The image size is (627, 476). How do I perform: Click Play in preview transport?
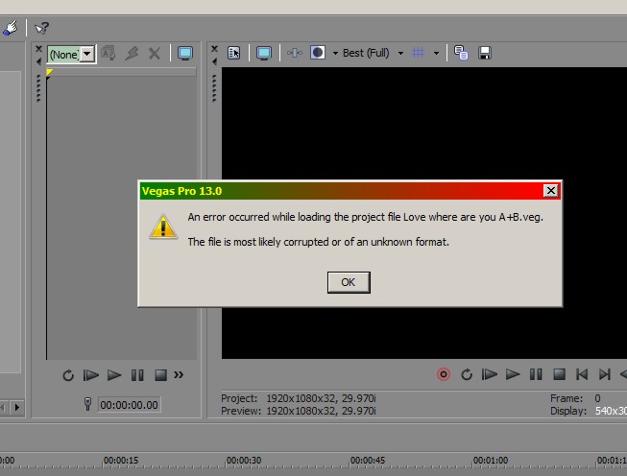pyautogui.click(x=513, y=374)
